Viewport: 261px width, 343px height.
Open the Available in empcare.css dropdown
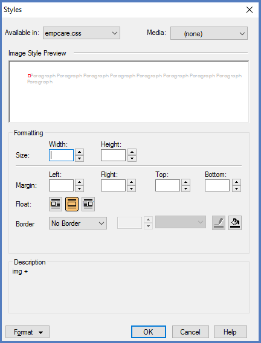pyautogui.click(x=82, y=33)
